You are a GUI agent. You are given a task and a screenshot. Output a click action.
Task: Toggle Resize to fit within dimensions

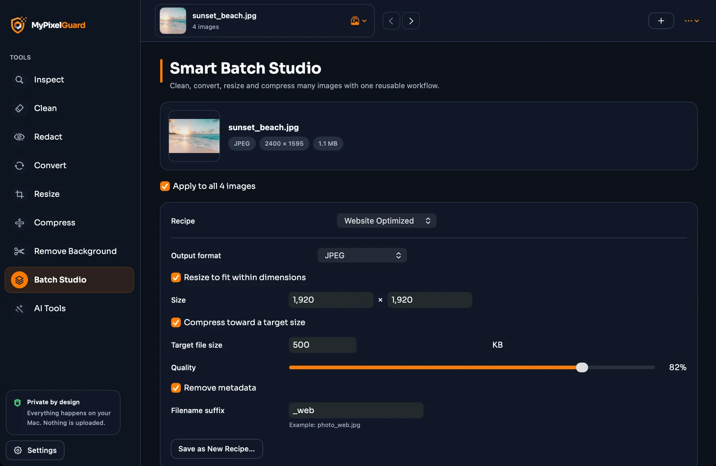pos(176,278)
